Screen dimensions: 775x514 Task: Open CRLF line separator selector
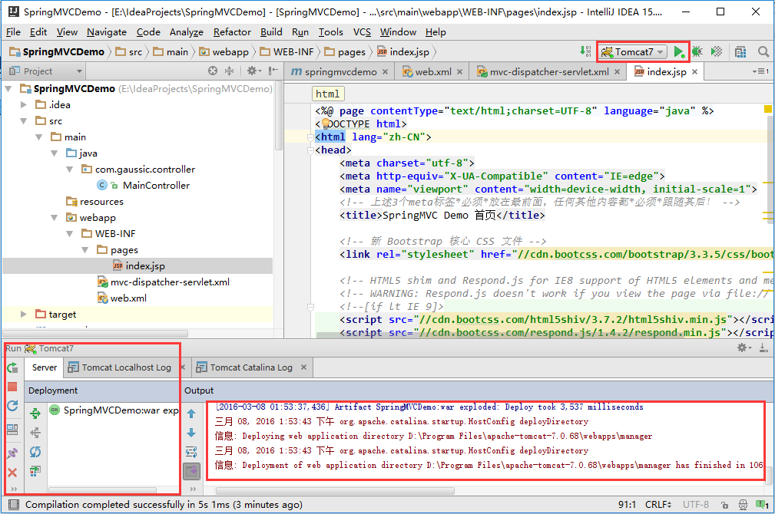657,505
